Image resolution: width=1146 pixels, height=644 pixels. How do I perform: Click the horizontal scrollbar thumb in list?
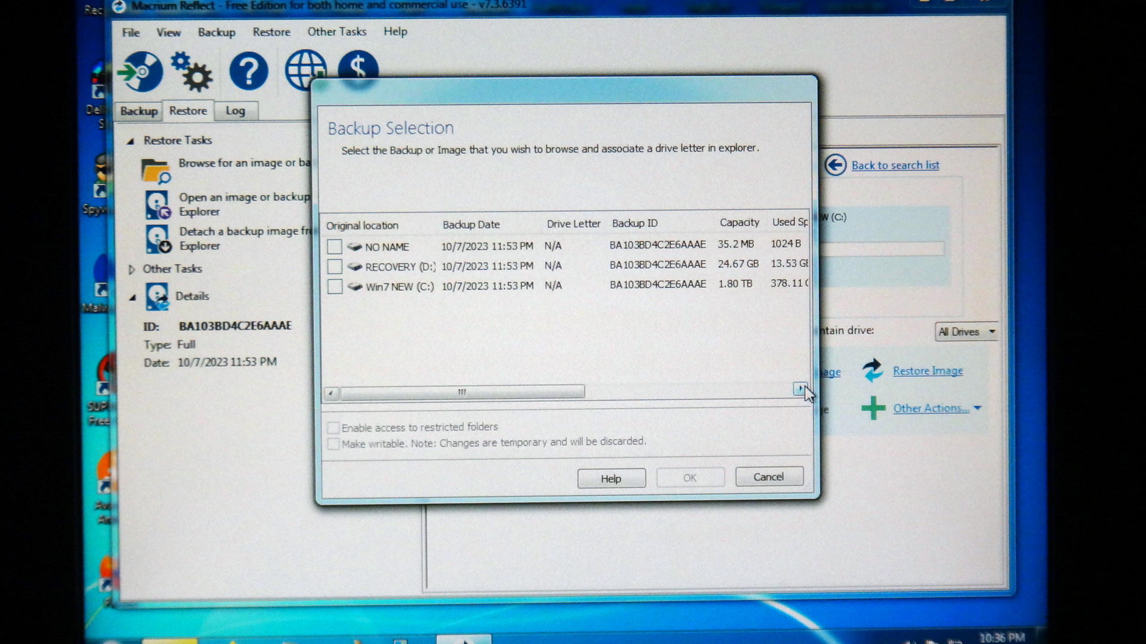pos(462,392)
